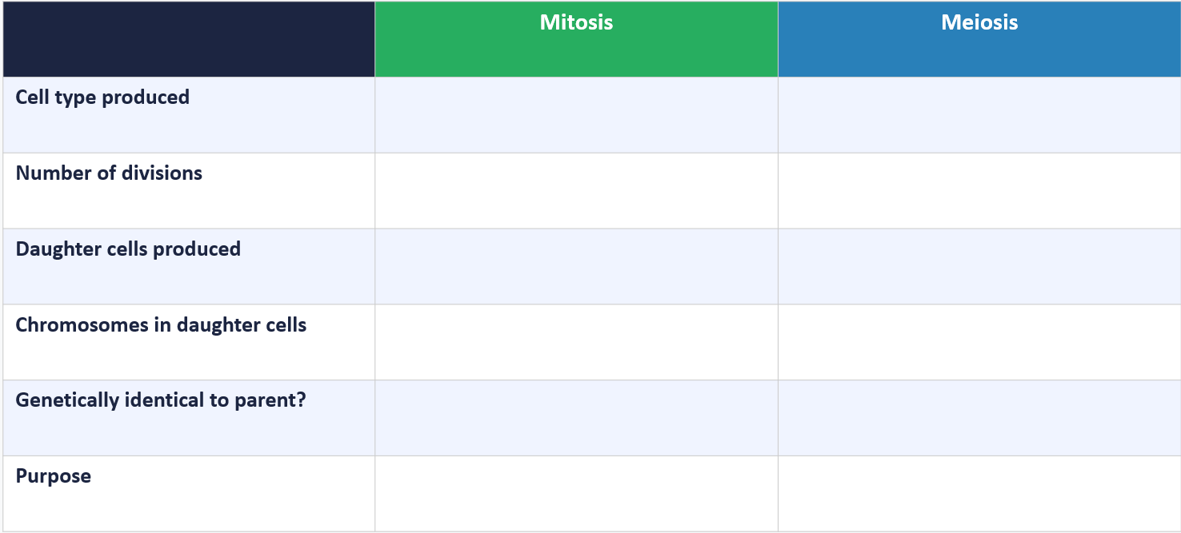The image size is (1181, 533).
Task: Select Mitosis cell for Genetically identical row
Action: [x=576, y=418]
